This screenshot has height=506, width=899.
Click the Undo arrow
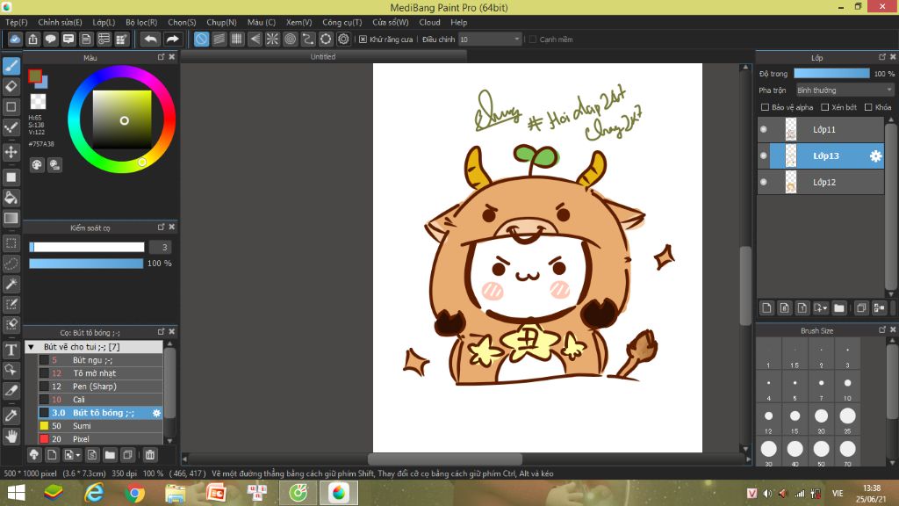coord(150,39)
